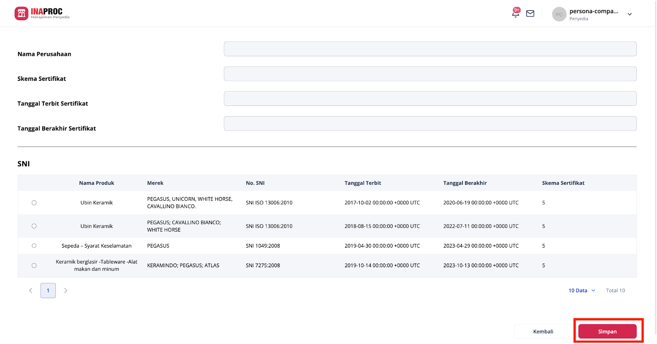The image size is (657, 344).
Task: Click the Total 10 text
Action: [616, 291]
